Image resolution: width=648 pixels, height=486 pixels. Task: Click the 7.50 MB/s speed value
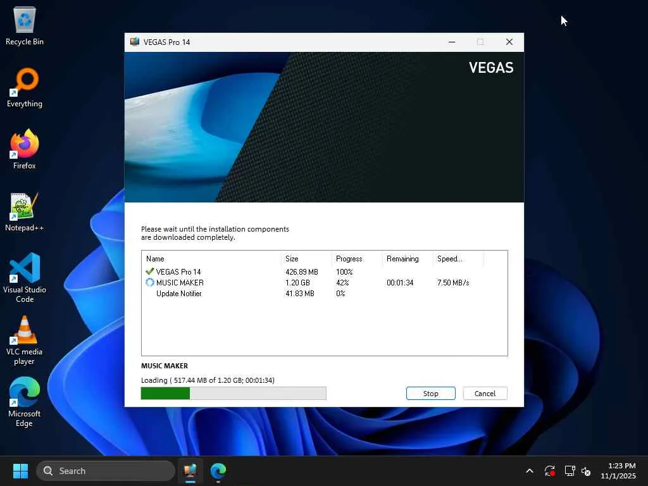tap(453, 283)
